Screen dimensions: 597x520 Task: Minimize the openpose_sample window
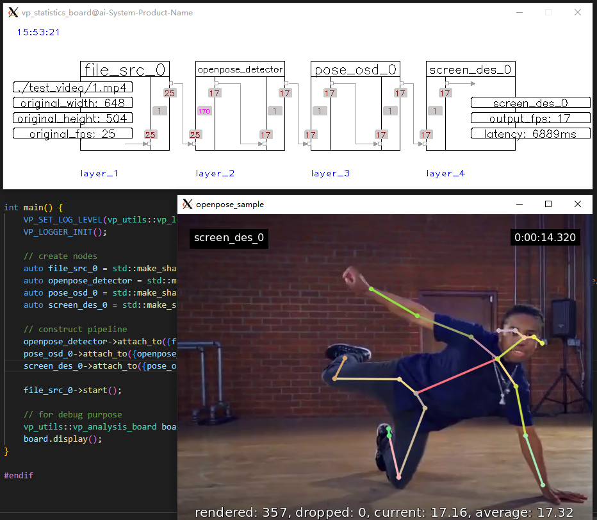[x=518, y=204]
